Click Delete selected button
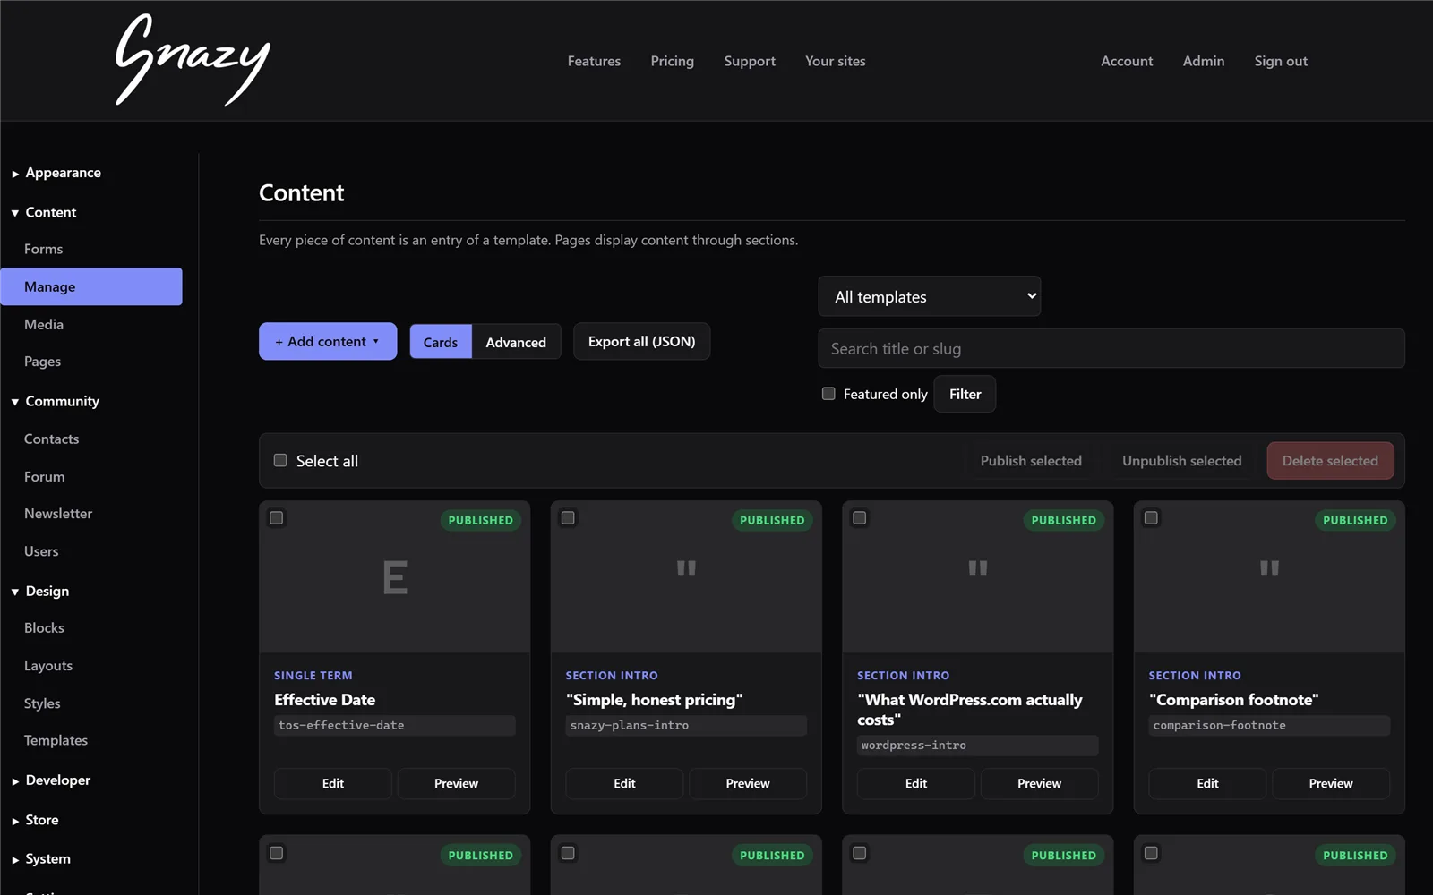The height and width of the screenshot is (895, 1433). coord(1330,461)
